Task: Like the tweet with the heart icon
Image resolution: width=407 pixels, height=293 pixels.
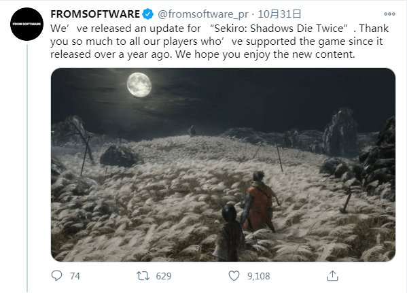Action: 234,275
